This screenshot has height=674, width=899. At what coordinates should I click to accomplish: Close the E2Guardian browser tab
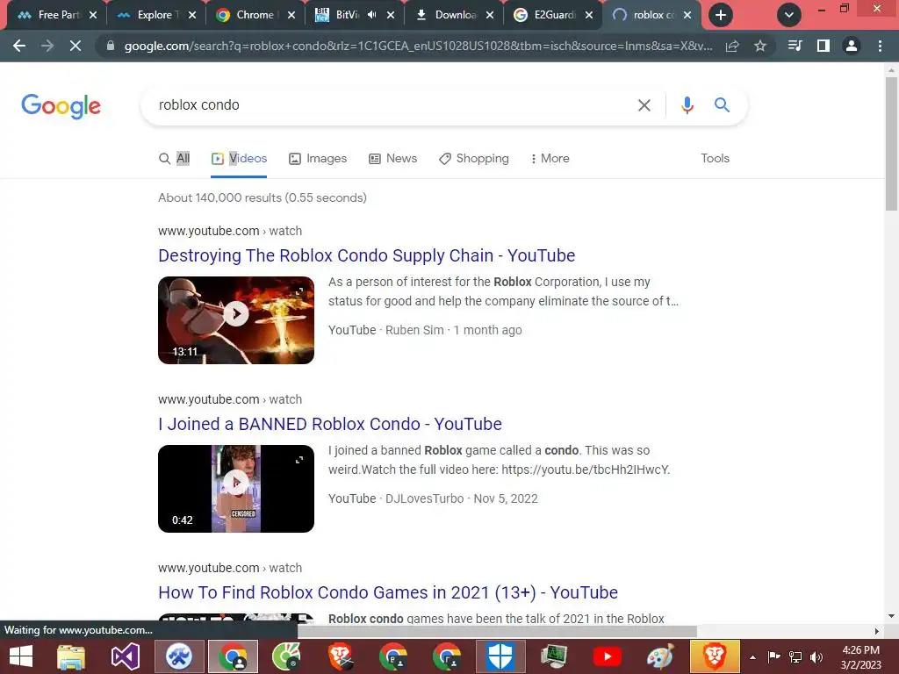[589, 15]
